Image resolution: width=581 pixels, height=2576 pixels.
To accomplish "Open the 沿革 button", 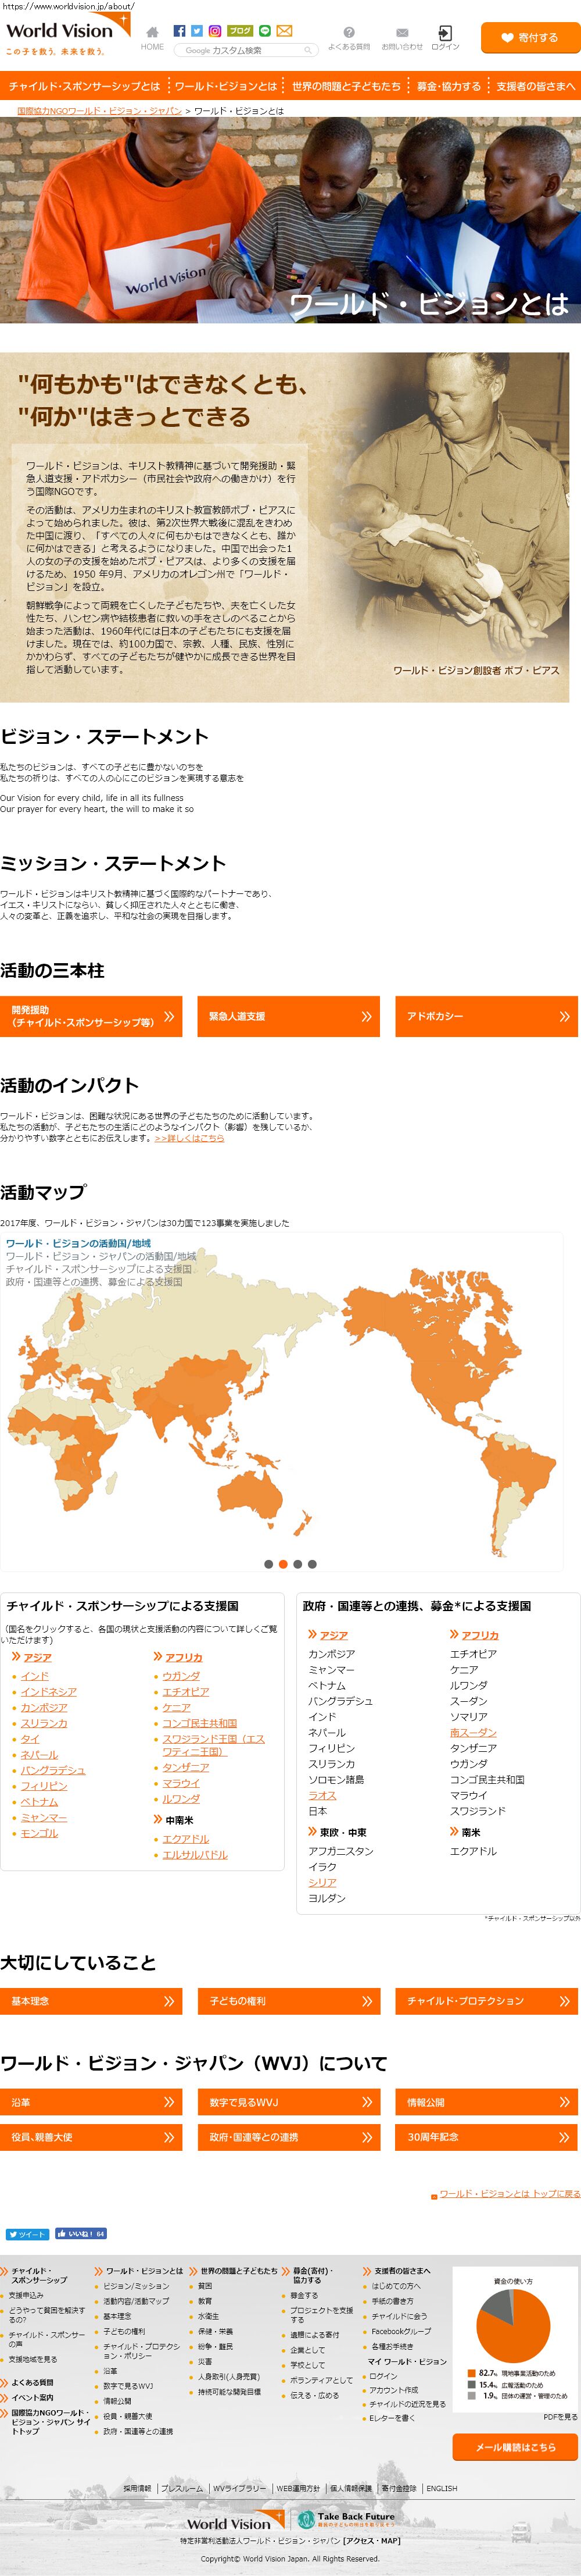I will (x=91, y=2102).
